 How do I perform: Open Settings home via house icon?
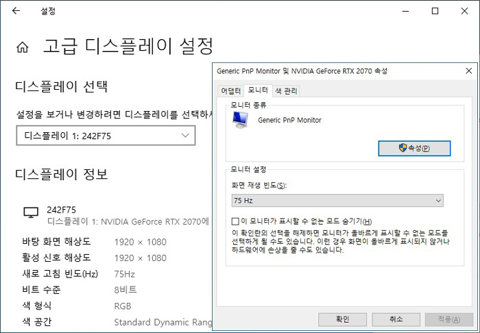pyautogui.click(x=23, y=47)
